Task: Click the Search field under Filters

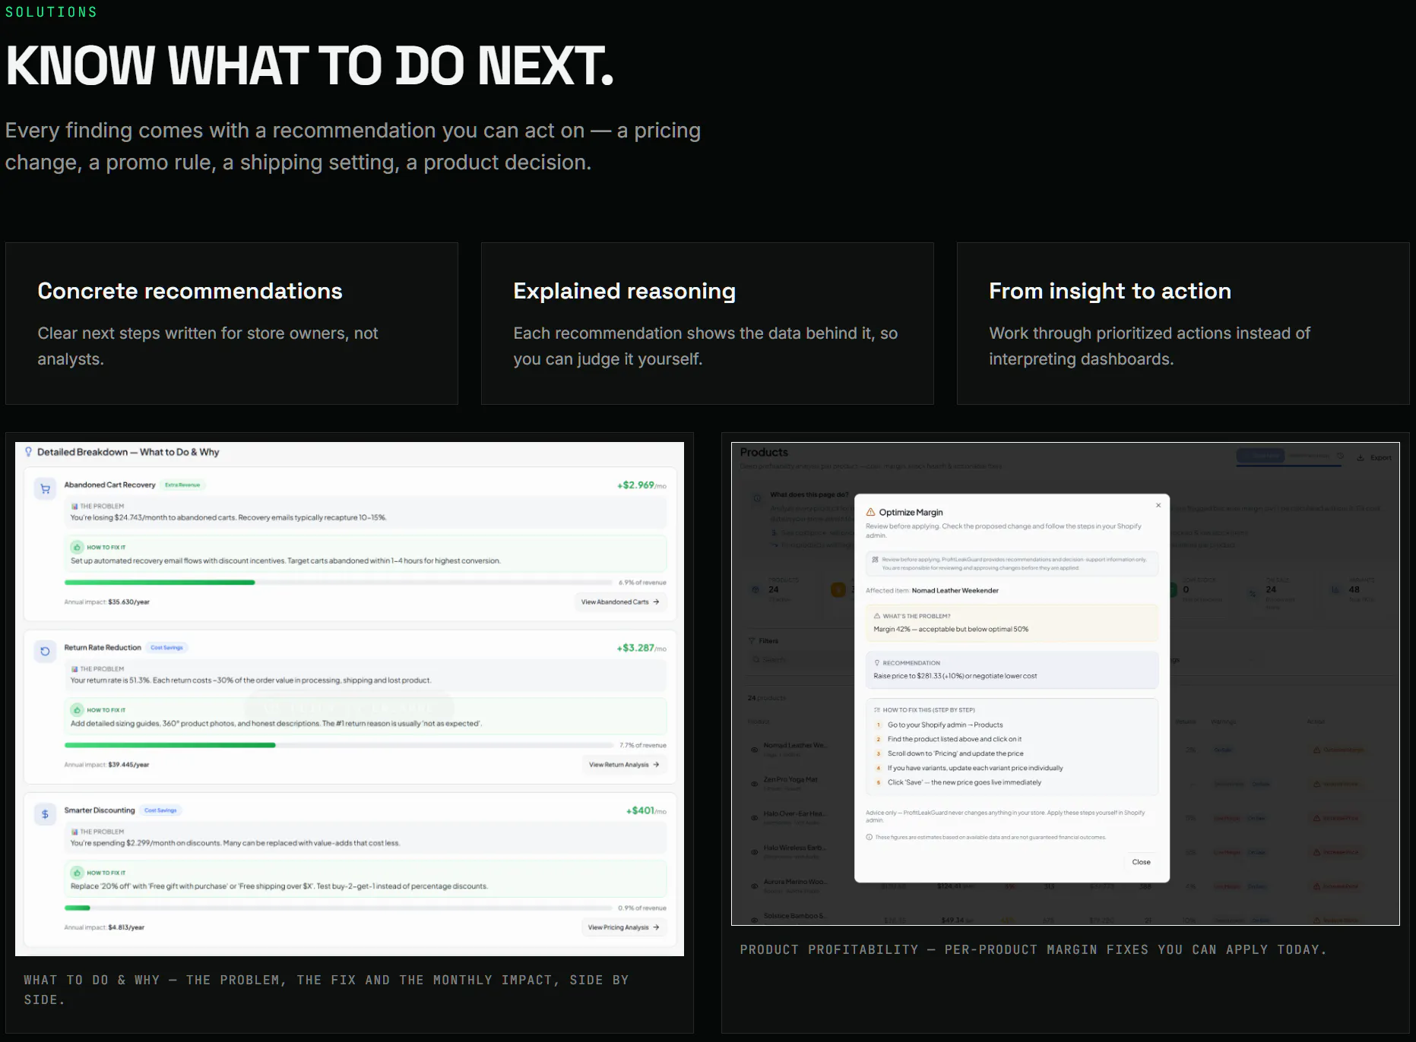Action: (801, 660)
